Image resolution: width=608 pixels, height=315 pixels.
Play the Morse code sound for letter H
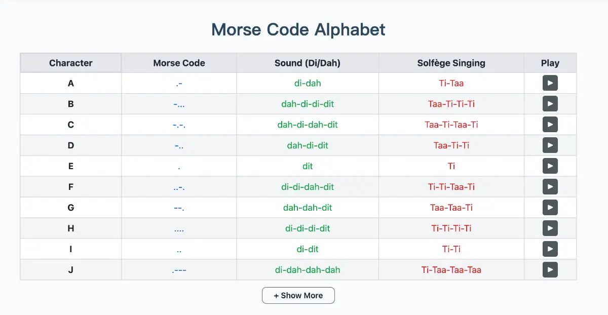pyautogui.click(x=550, y=228)
